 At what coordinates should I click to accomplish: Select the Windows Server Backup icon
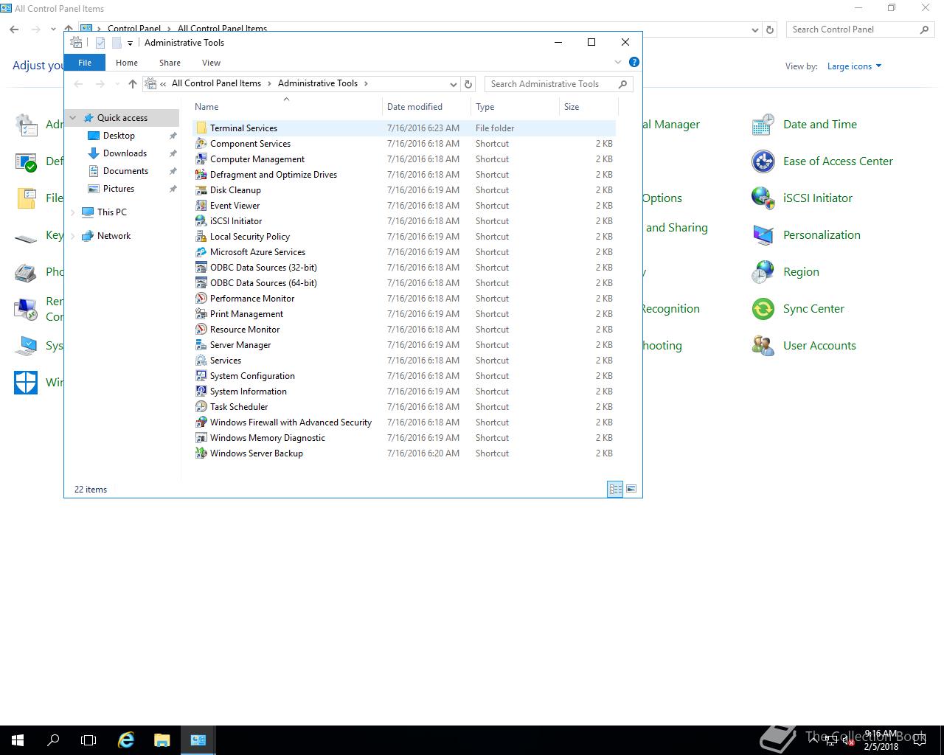(201, 453)
